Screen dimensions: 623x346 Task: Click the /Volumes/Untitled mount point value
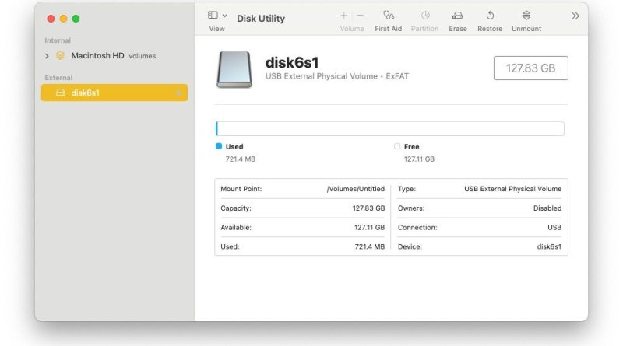[x=356, y=189]
